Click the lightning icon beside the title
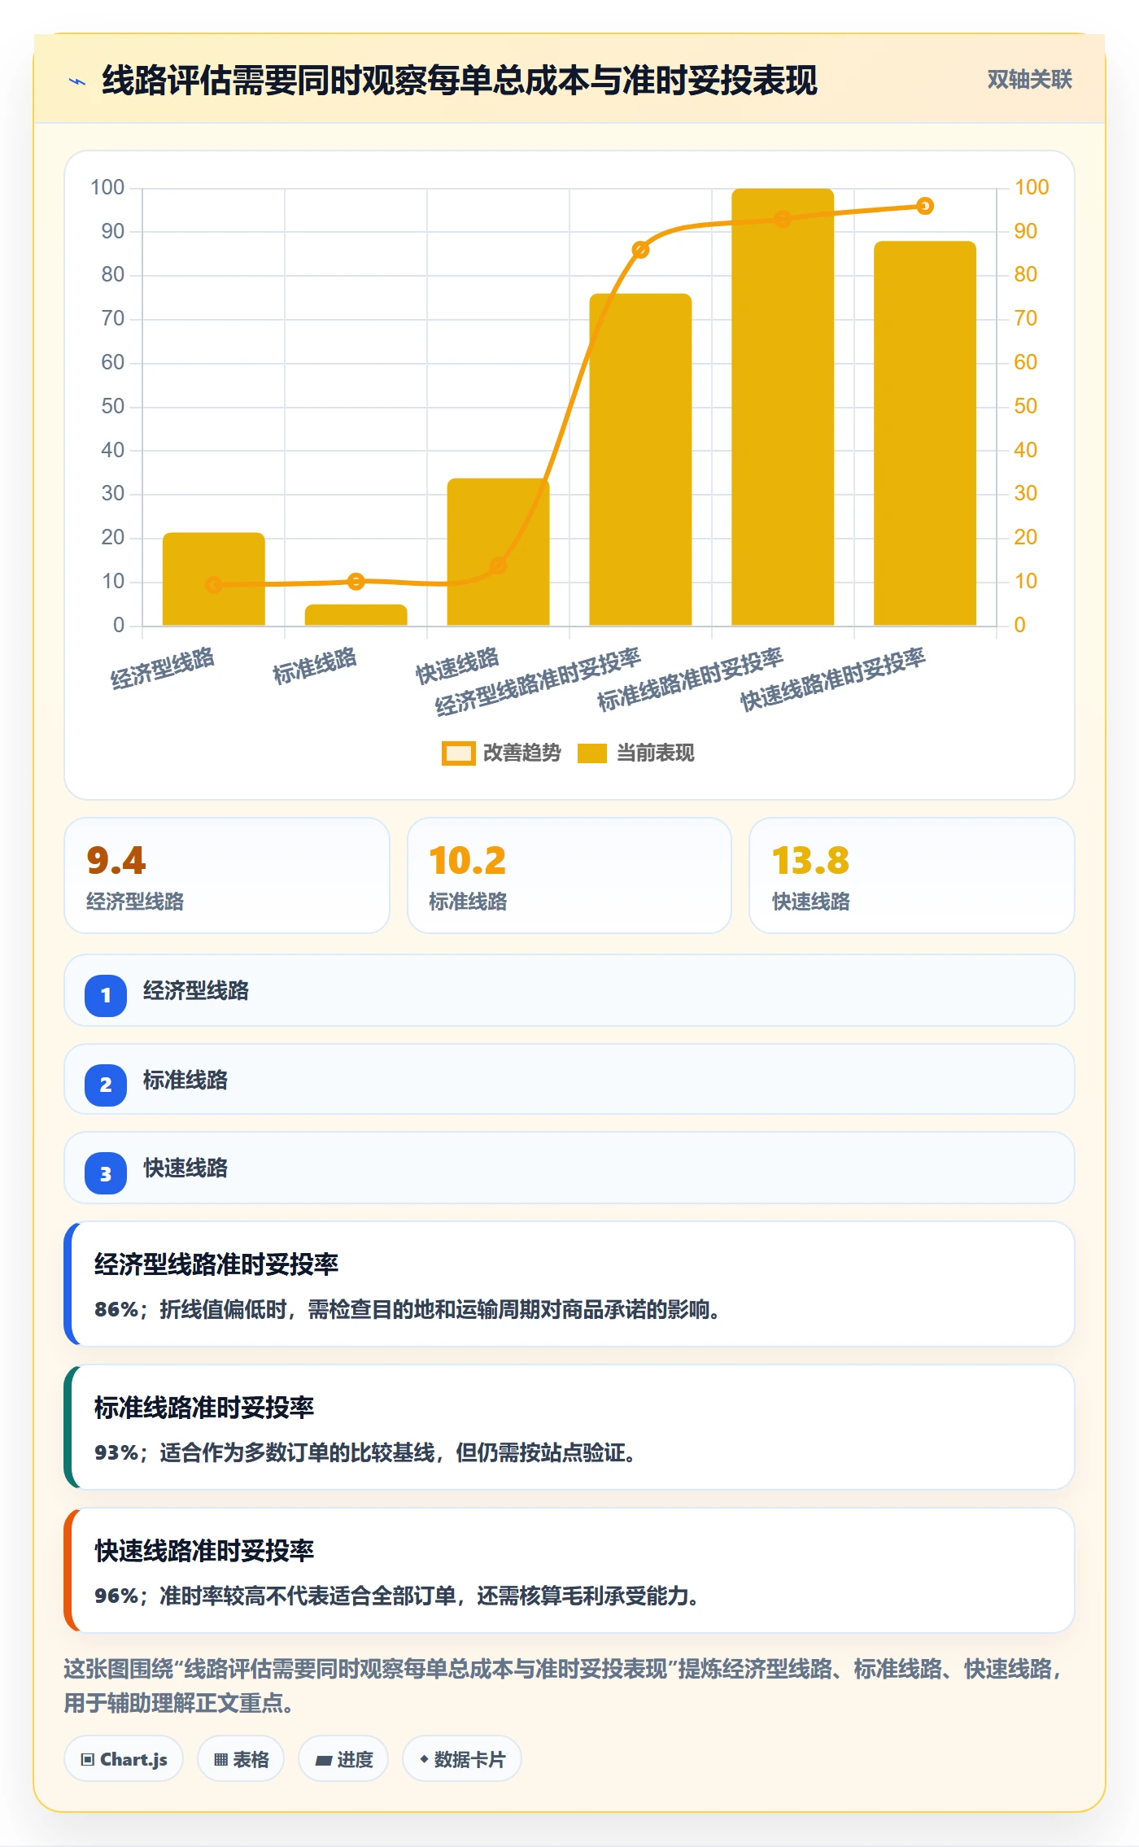The image size is (1139, 1847). pos(77,81)
